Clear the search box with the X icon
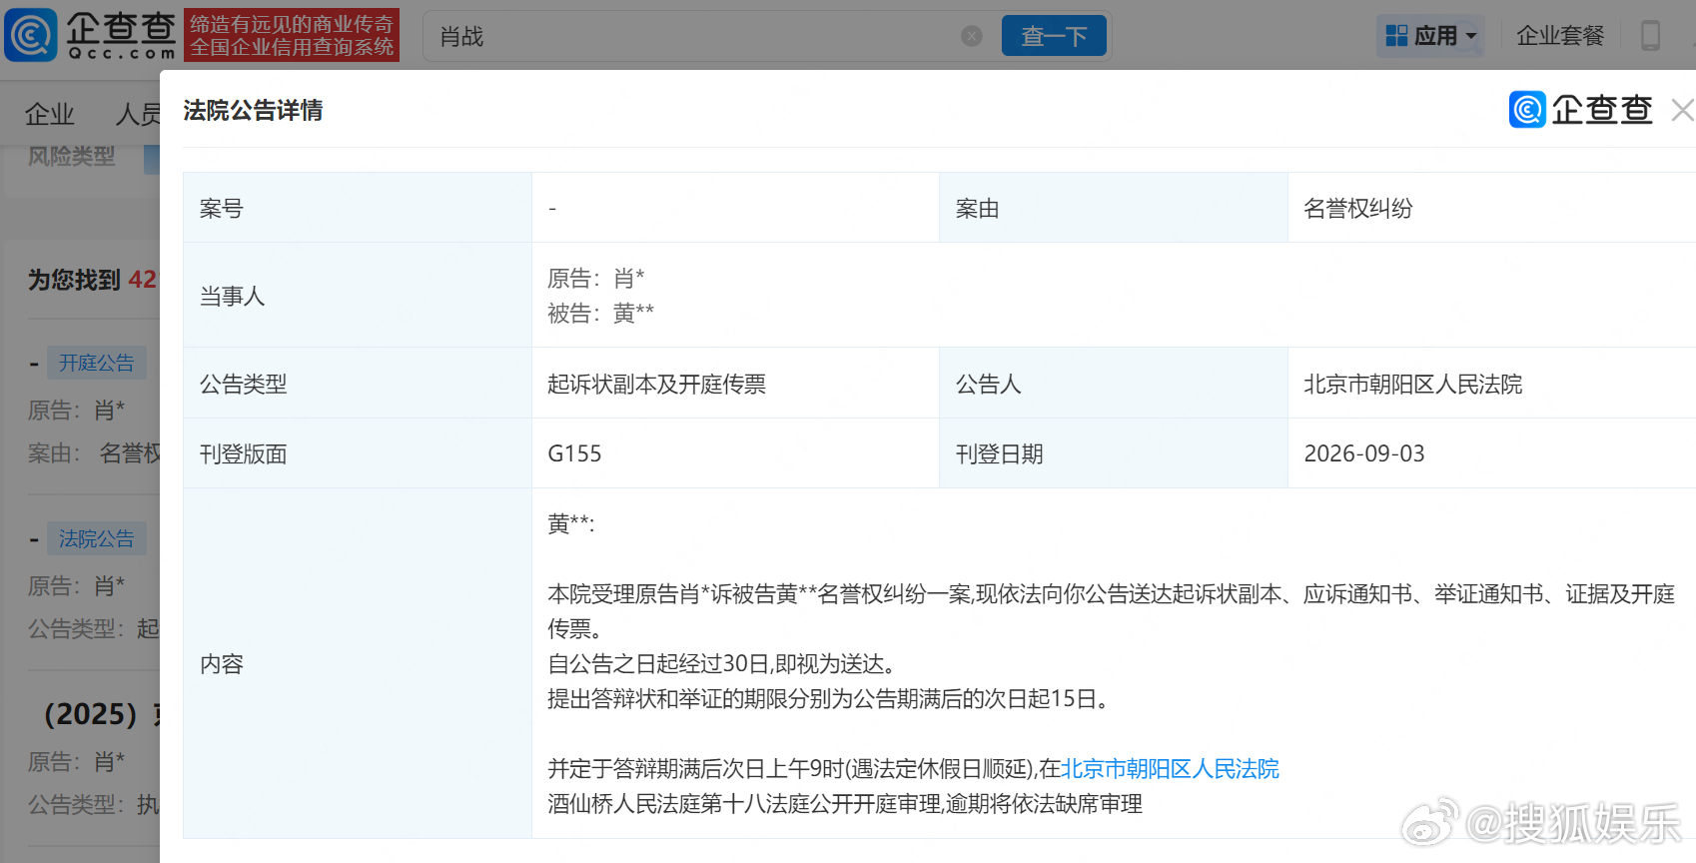 971,37
